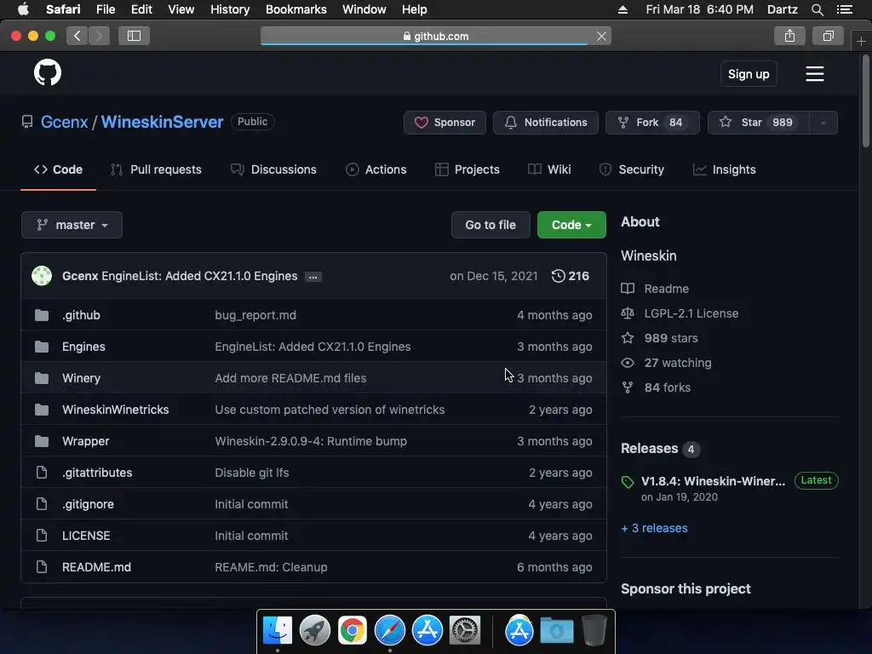
Task: Toggle the Safari sidebar button
Action: click(134, 36)
